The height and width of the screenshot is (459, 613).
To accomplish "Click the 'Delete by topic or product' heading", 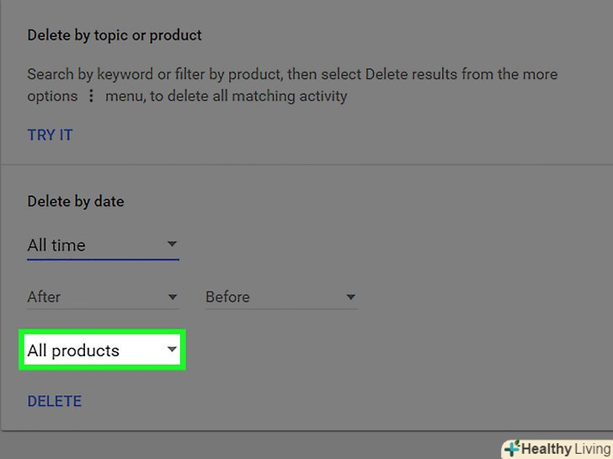I will 115,35.
